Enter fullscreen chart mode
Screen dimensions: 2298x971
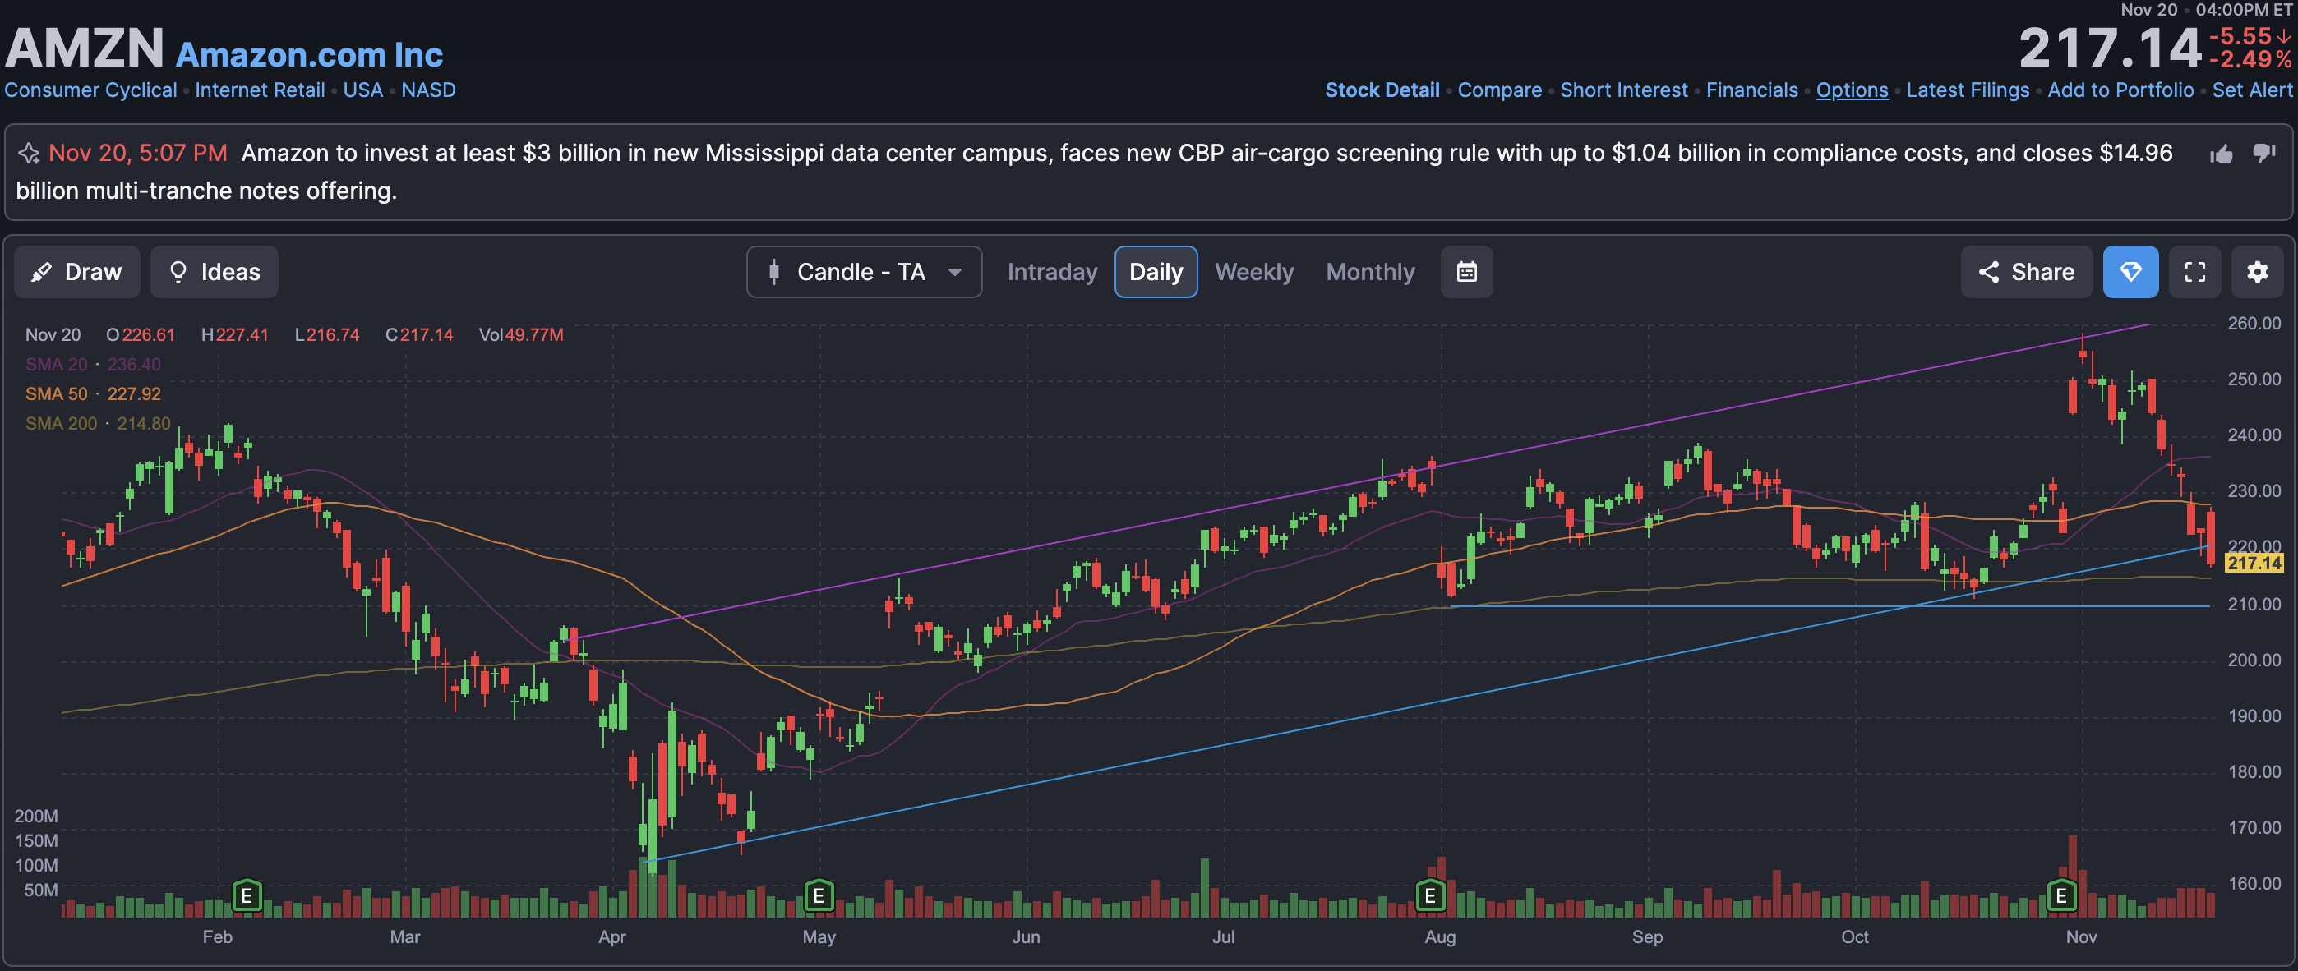point(2194,272)
